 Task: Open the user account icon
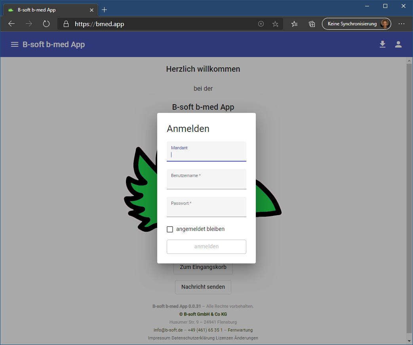coord(398,44)
